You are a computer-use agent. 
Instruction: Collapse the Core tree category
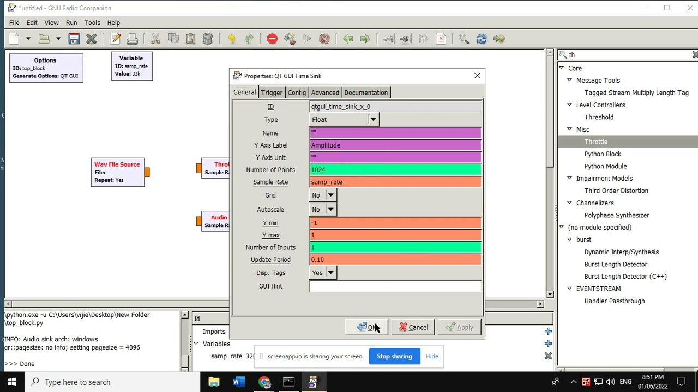[x=562, y=68]
